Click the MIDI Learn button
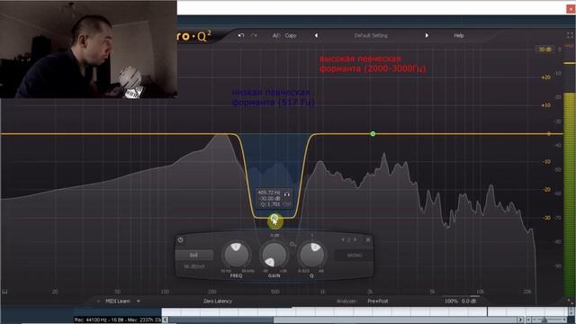Viewport: 576px width, 324px height. point(118,301)
